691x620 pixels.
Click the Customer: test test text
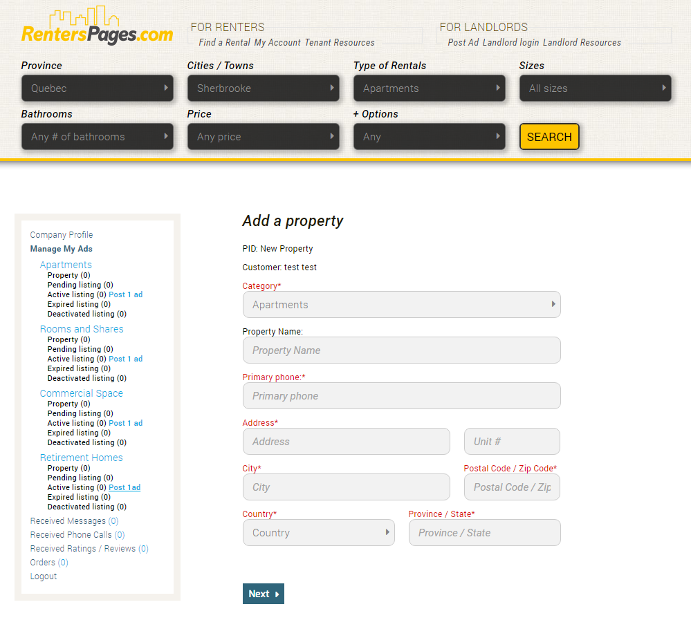(x=279, y=267)
